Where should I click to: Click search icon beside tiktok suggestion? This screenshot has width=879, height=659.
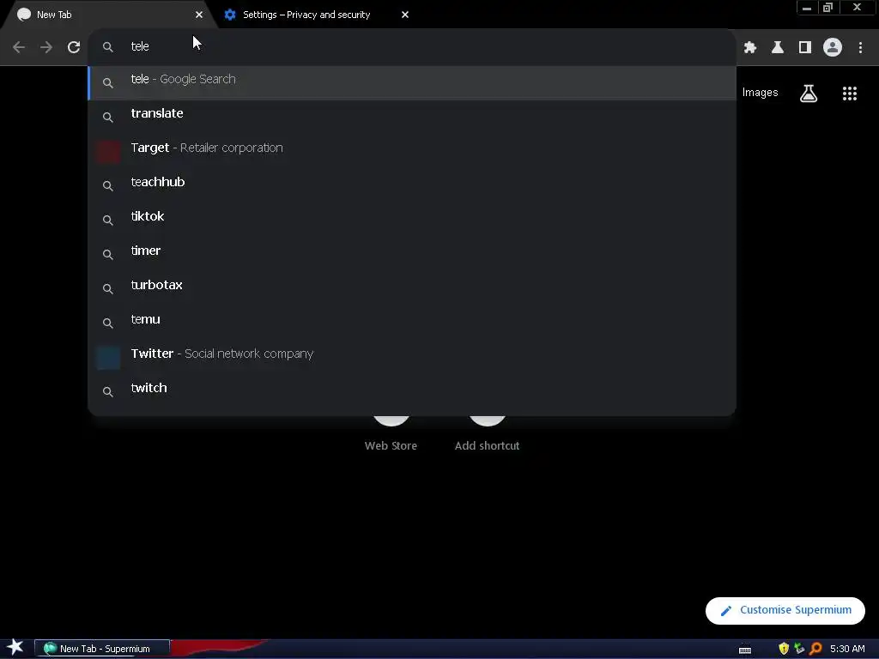pos(108,221)
